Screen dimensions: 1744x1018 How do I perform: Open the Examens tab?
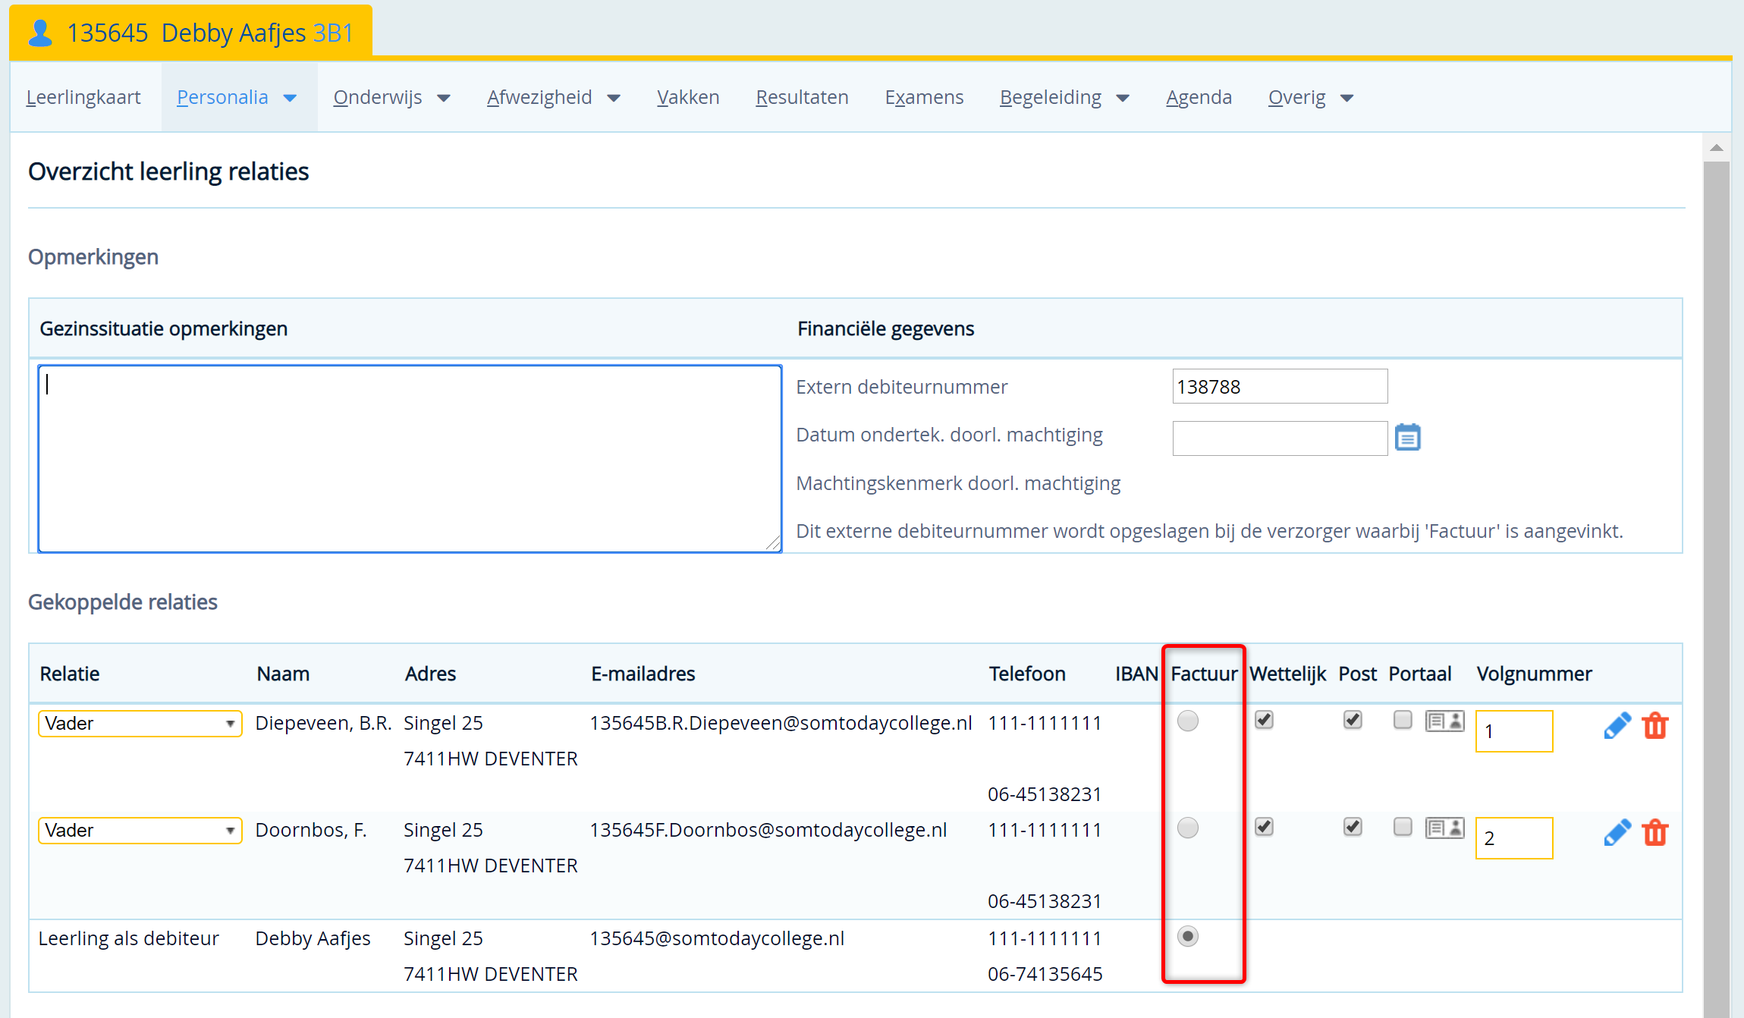click(924, 97)
